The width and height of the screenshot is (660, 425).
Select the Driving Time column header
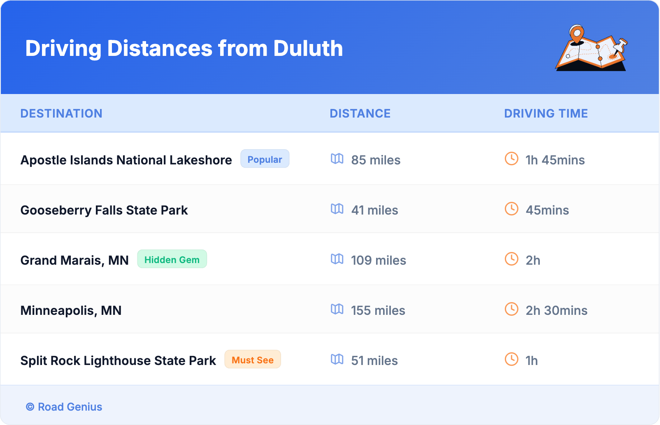[x=546, y=113]
